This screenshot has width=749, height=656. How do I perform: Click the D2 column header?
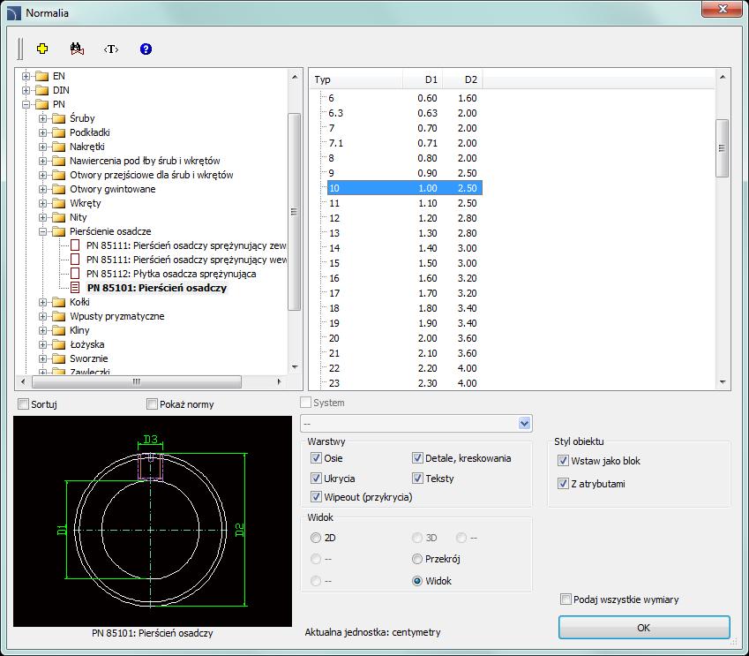click(462, 79)
